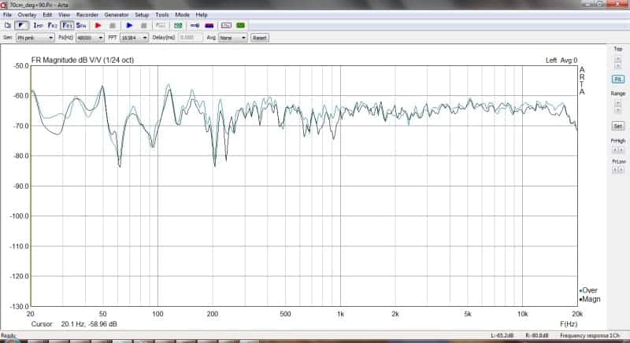
Task: Open the Generator menu
Action: [117, 15]
